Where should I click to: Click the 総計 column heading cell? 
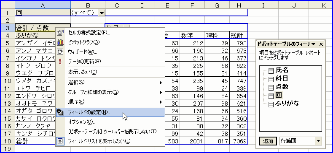pyautogui.click(x=239, y=36)
